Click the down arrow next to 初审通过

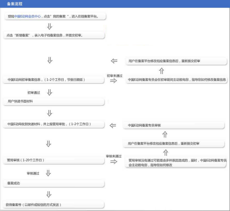49,92
